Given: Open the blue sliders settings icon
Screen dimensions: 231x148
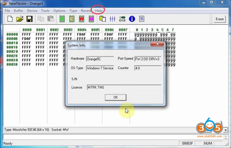Looking at the screenshot, I should tap(113, 19).
